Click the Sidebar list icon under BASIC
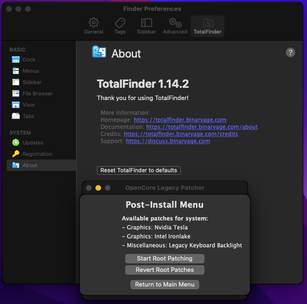The width and height of the screenshot is (307, 304). click(x=16, y=82)
